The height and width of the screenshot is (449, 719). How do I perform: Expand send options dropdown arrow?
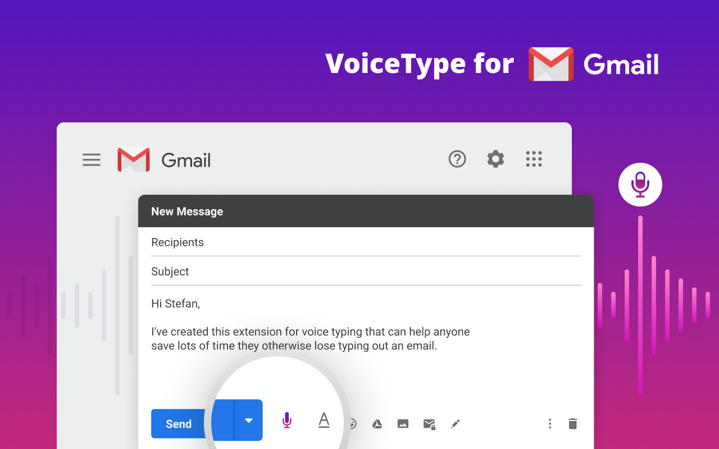point(249,420)
